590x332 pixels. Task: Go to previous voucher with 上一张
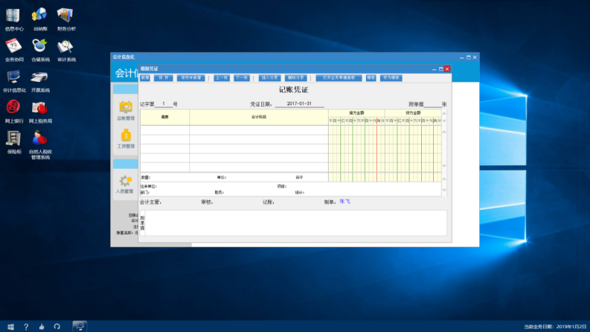(x=222, y=78)
